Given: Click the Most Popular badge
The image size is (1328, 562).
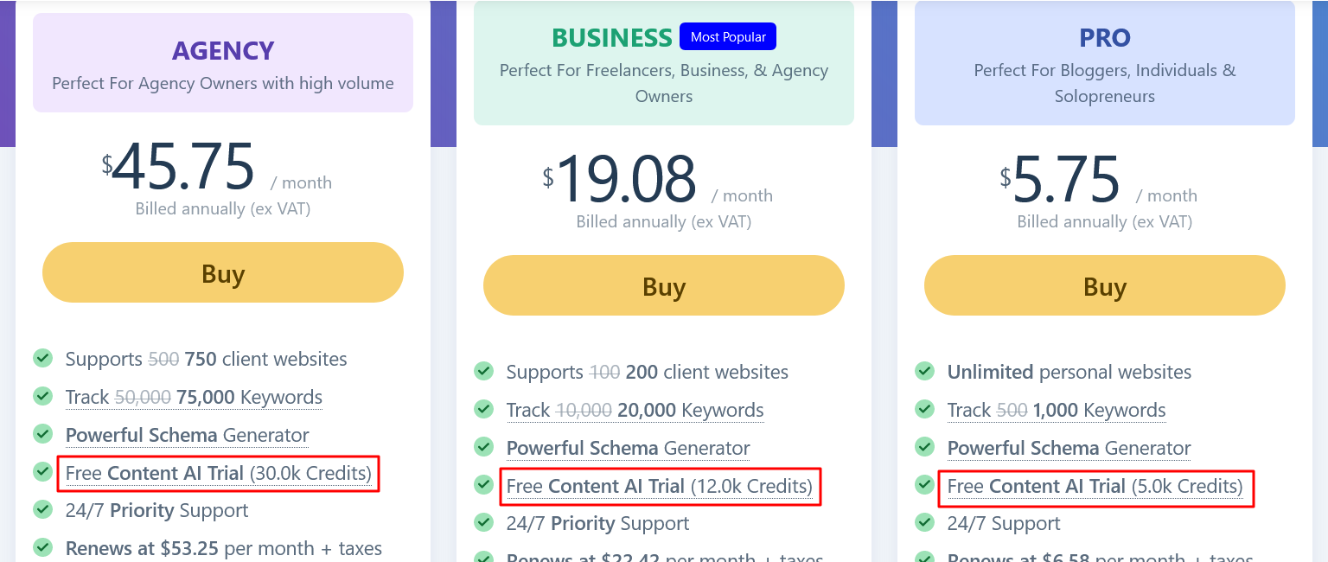Looking at the screenshot, I should click(728, 37).
